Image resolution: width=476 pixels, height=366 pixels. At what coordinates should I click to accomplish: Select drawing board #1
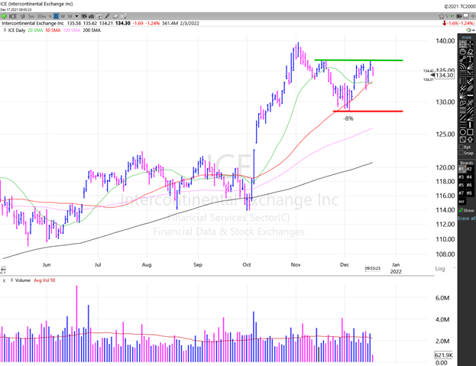point(461,169)
